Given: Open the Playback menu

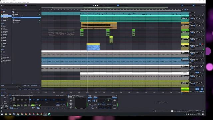Looking at the screenshot, I should (12, 3).
